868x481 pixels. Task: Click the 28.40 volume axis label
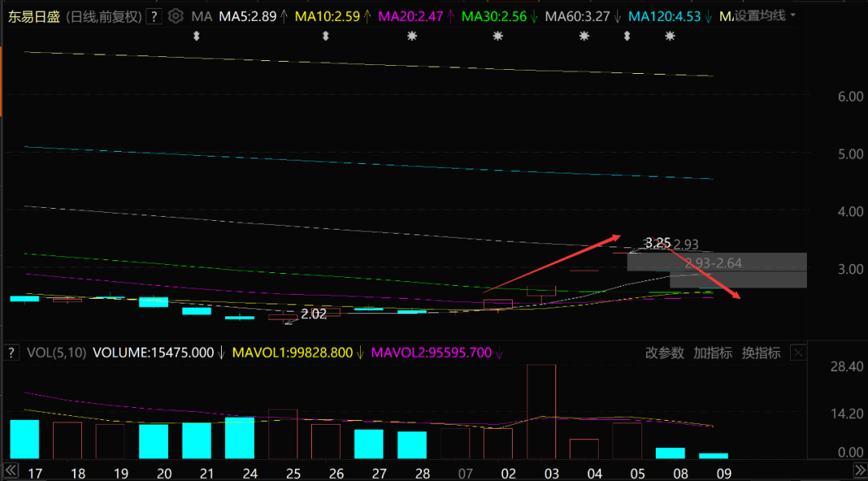coord(847,366)
